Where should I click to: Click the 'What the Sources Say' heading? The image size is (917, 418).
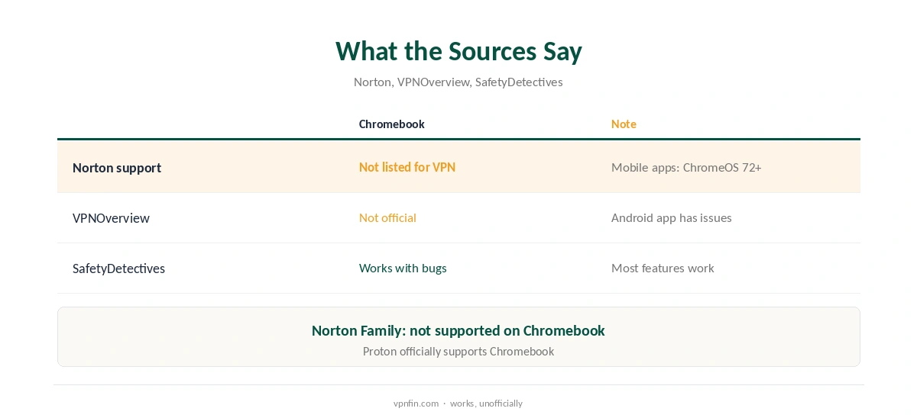(x=458, y=51)
